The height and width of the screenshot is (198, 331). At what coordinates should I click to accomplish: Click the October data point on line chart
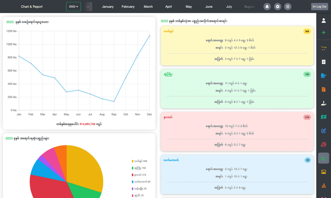(x=126, y=78)
